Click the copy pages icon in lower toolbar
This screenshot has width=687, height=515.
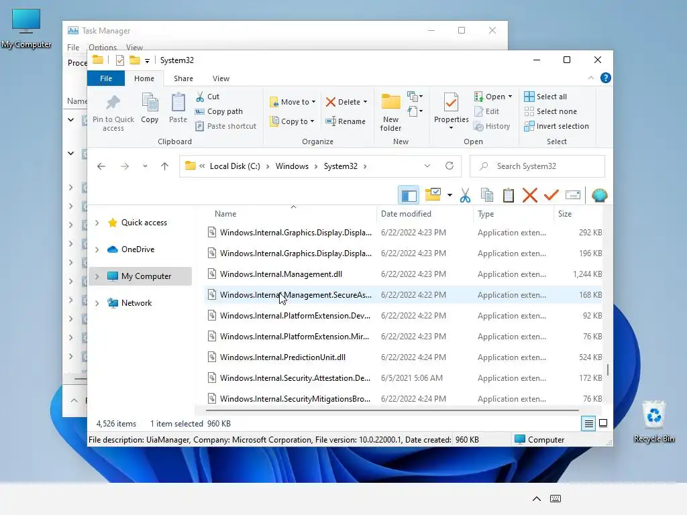coord(487,195)
